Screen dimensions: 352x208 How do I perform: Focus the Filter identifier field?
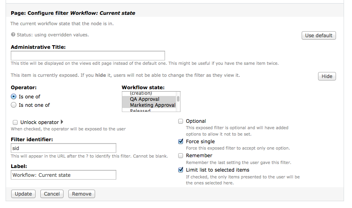(64, 148)
